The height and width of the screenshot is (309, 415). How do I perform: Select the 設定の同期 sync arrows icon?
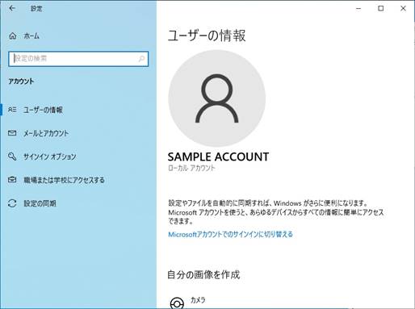[12, 203]
